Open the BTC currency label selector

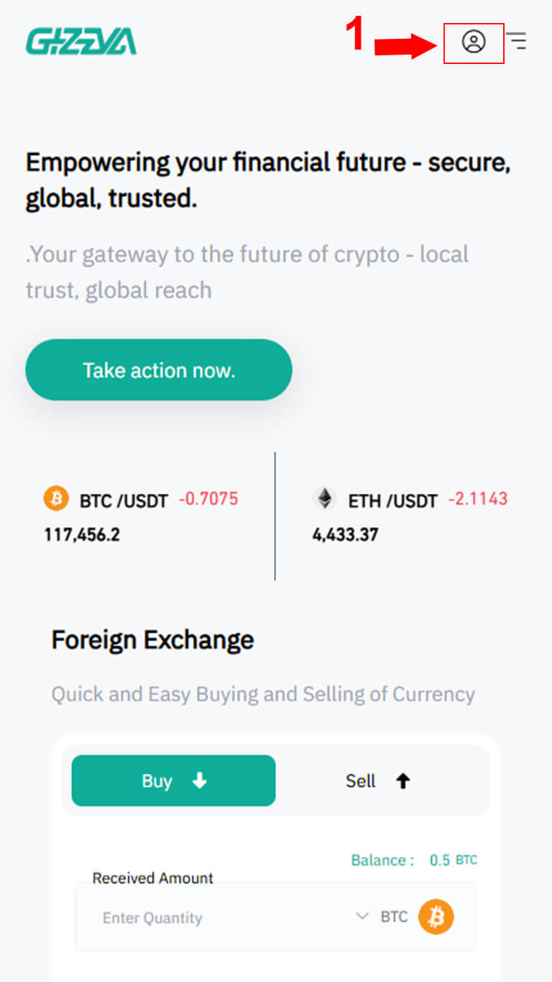pos(394,917)
